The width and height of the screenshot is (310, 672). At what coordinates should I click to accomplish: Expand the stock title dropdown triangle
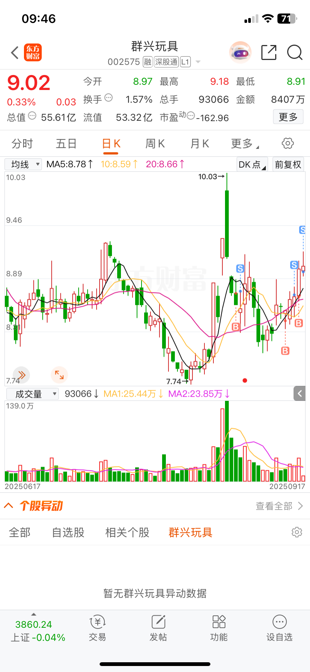click(x=198, y=62)
